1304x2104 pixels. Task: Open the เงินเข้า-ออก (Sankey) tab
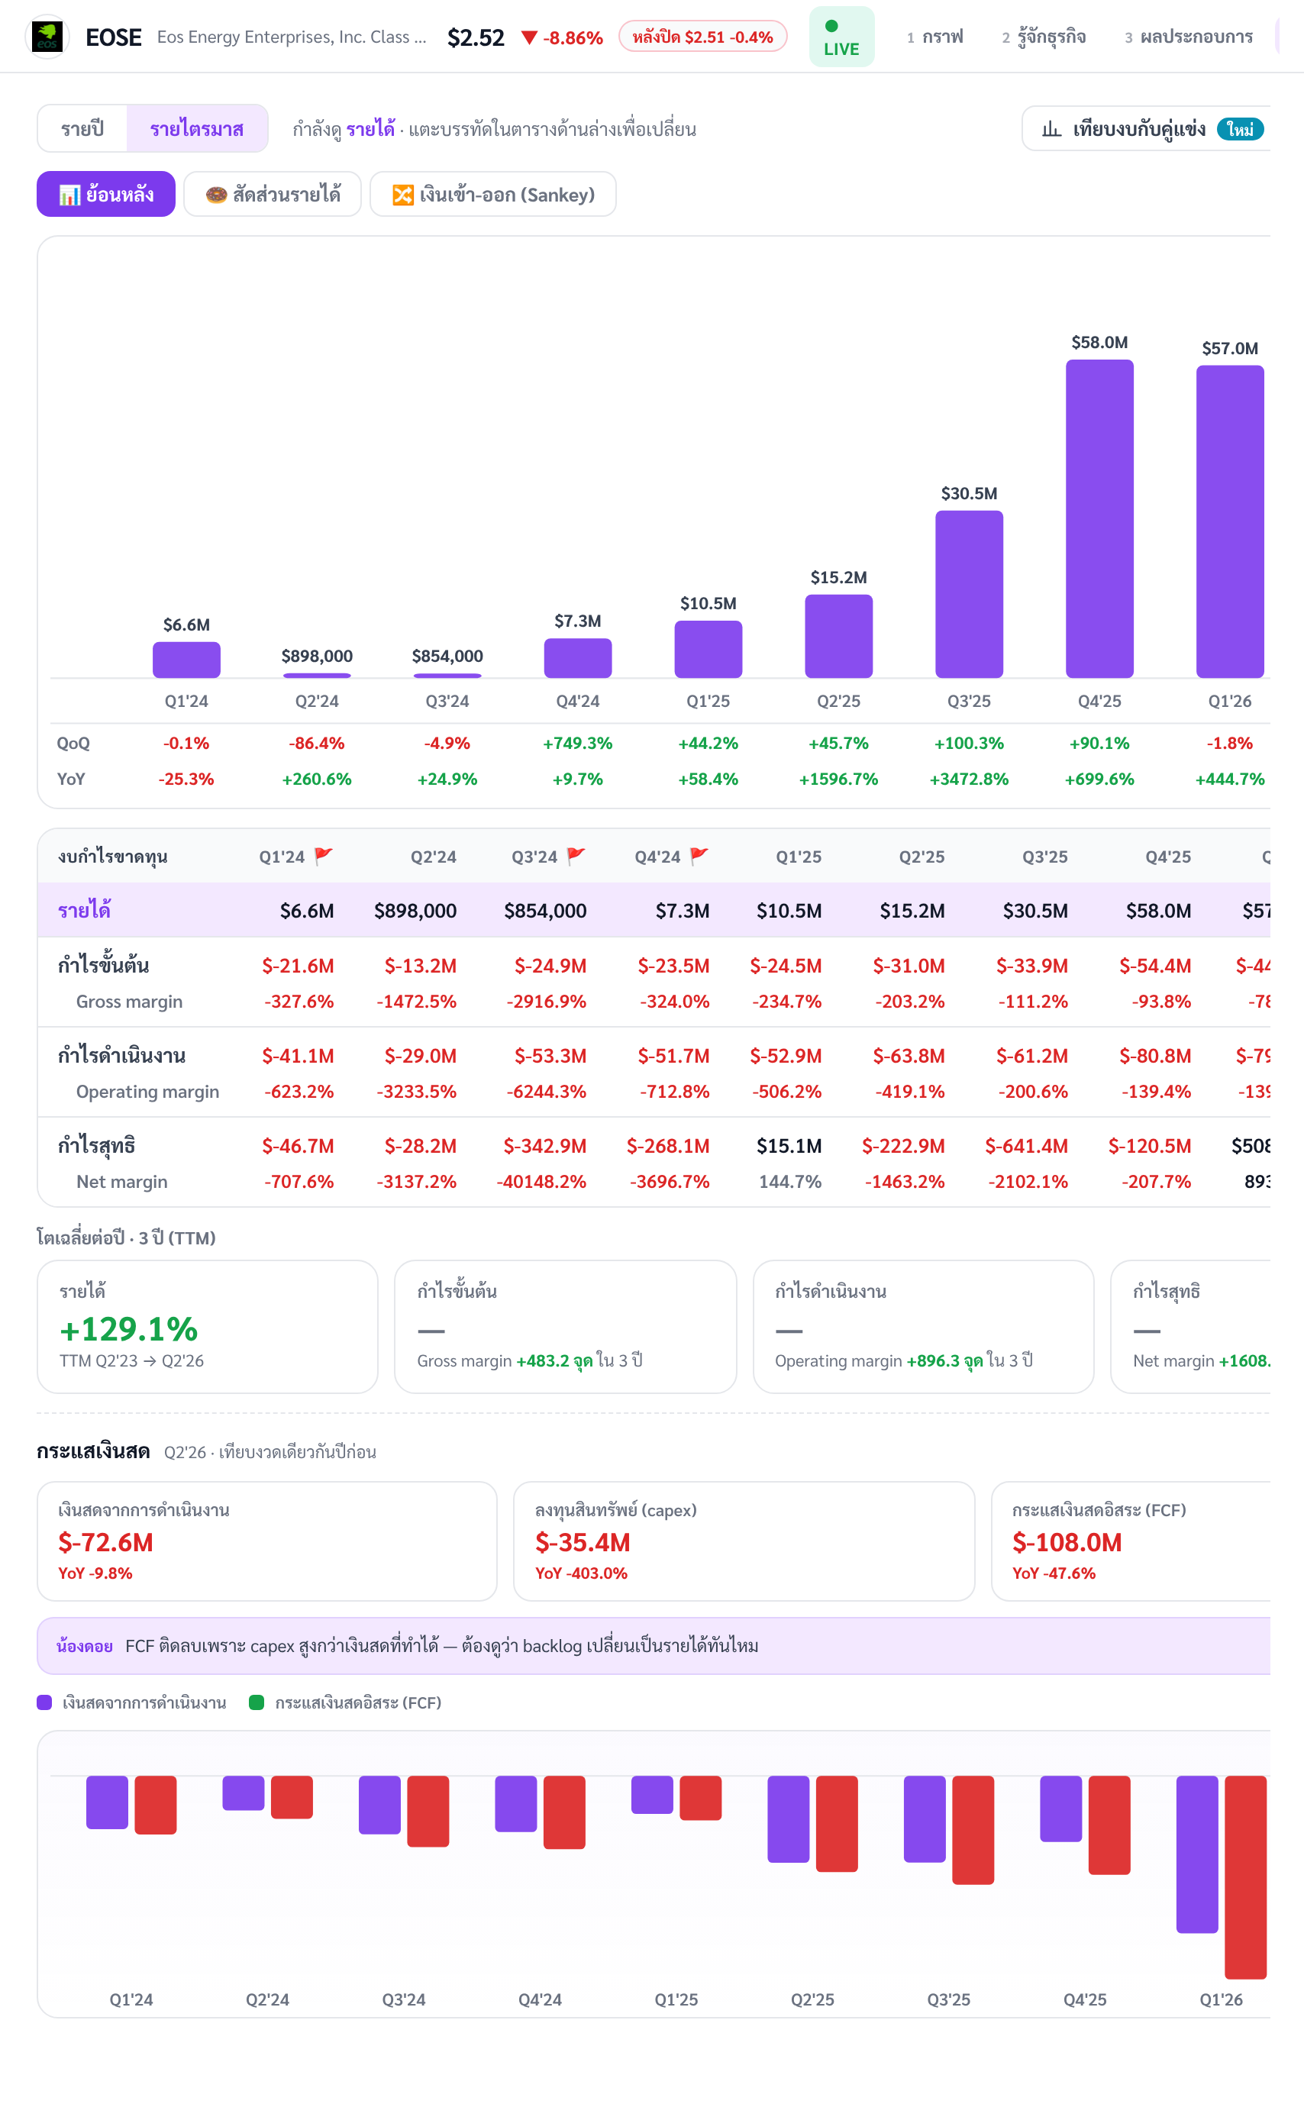point(493,194)
